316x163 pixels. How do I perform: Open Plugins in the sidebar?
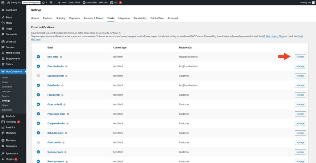pyautogui.click(x=10, y=159)
